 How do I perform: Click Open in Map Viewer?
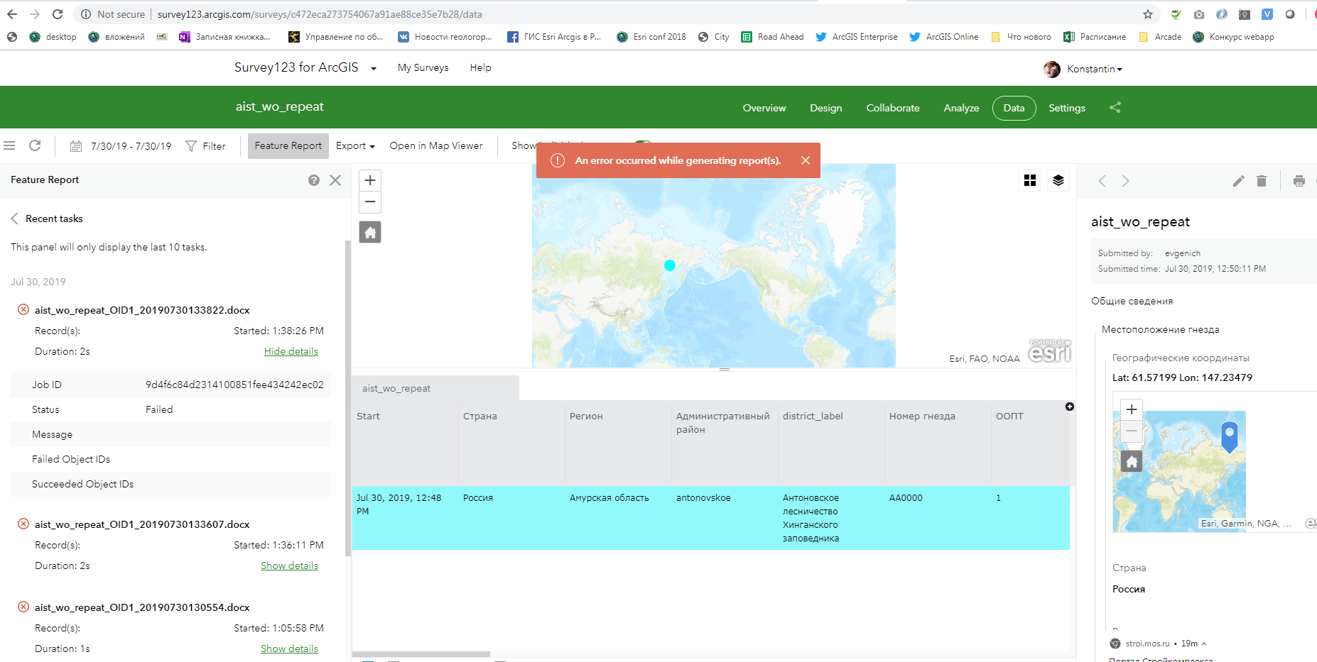436,146
